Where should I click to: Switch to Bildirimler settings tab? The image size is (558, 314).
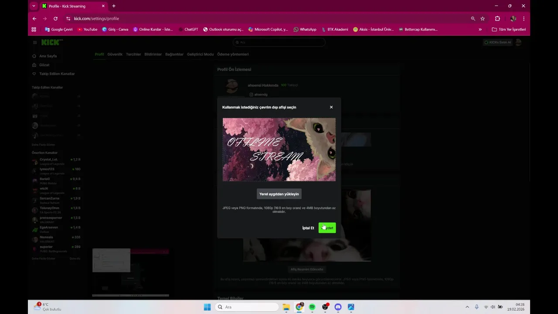click(x=153, y=55)
